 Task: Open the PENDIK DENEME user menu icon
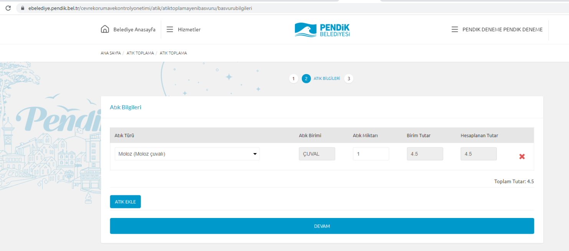coord(455,30)
